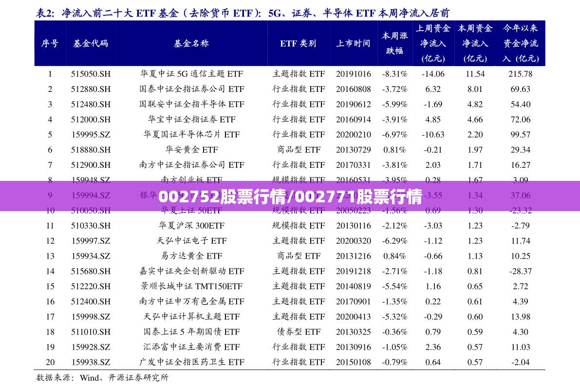Select fund name 广发中证全指医药卫生ETF
Image resolution: width=580 pixels, height=392 pixels.
click(191, 362)
